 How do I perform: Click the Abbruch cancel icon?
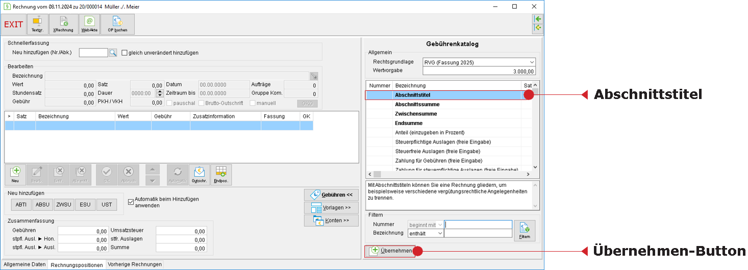click(129, 175)
